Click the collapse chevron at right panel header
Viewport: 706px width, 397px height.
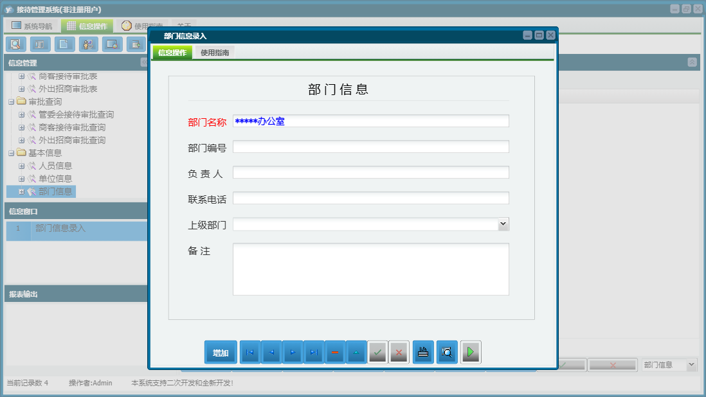692,62
